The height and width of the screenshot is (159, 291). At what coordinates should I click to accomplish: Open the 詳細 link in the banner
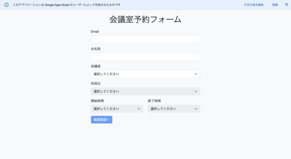click(275, 5)
